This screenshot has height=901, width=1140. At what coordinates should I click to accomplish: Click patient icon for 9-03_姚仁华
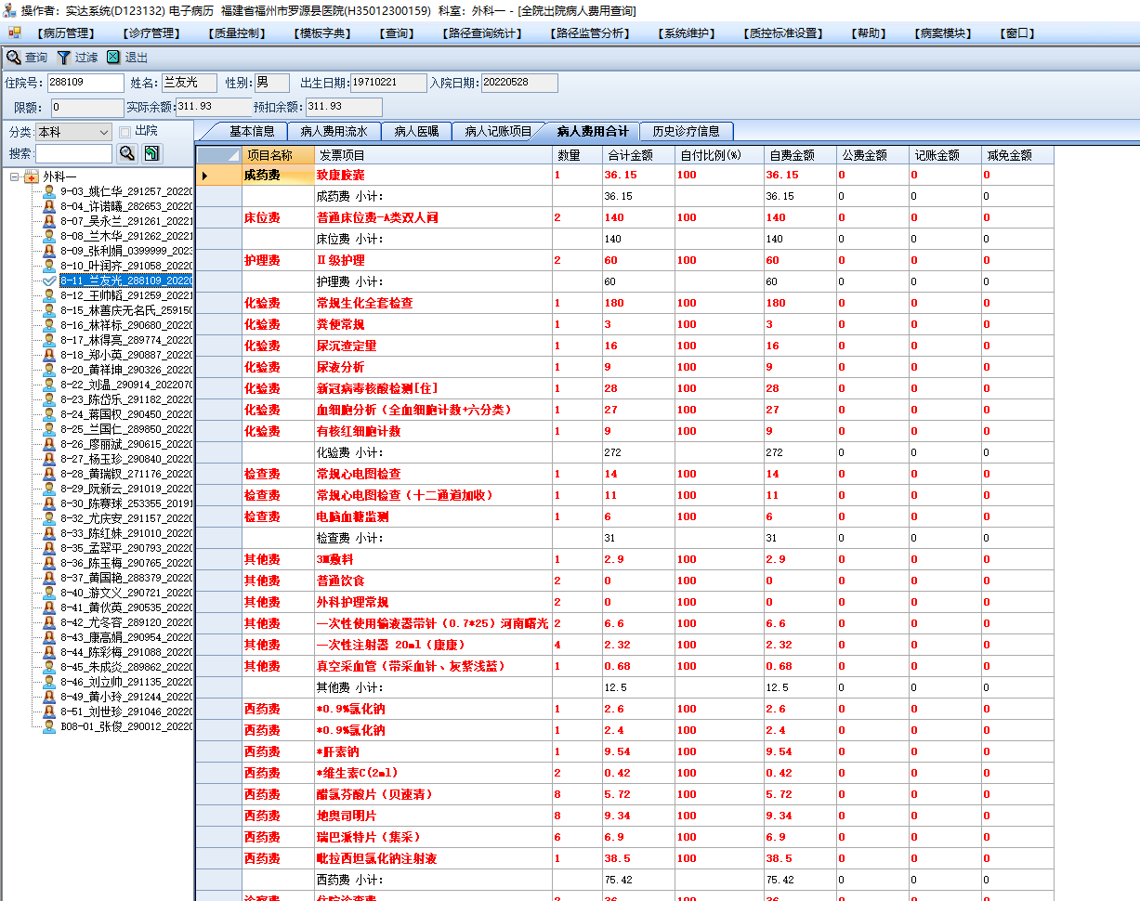[x=49, y=191]
